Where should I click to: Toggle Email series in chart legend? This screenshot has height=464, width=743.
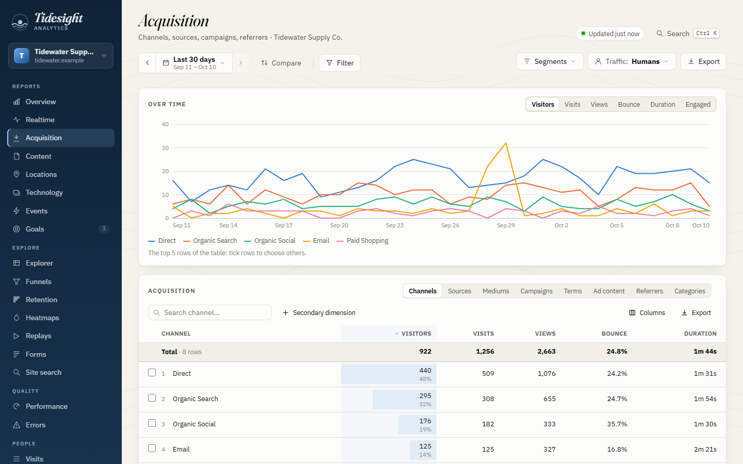316,241
